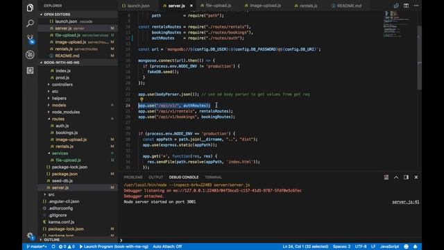This screenshot has width=444, height=250.
Task: Open the Search view in activity bar
Action: pos(30,23)
